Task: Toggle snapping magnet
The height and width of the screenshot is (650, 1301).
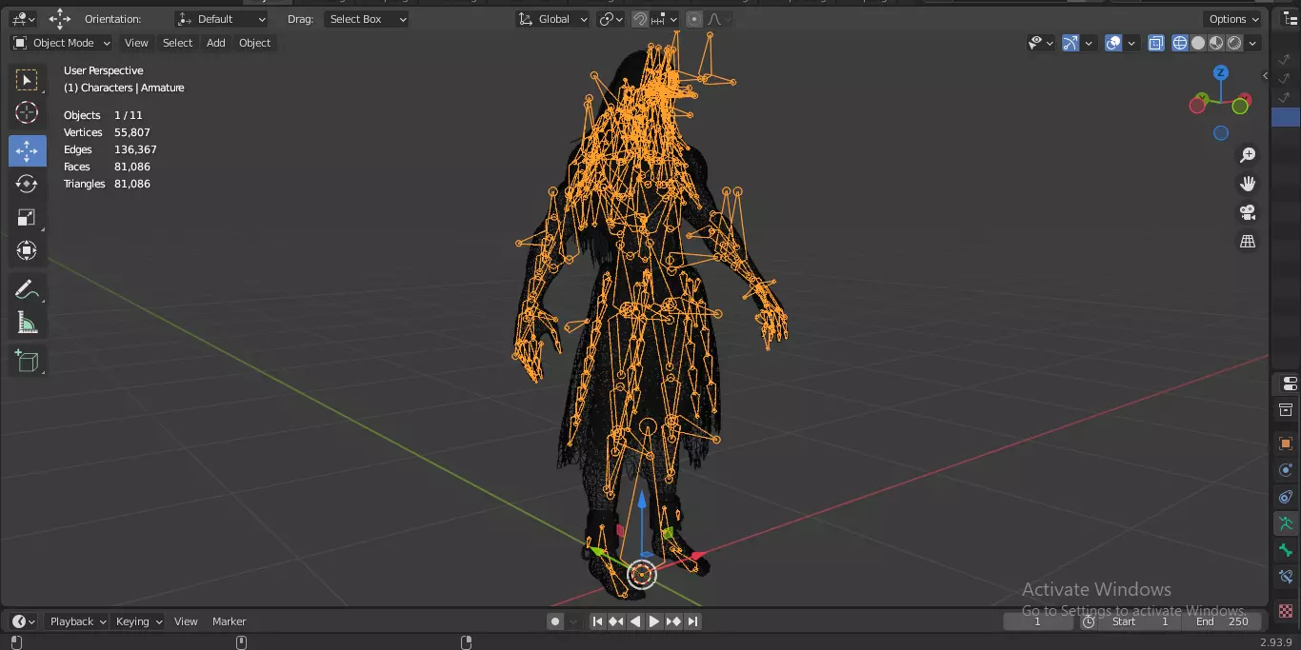Action: pos(640,19)
